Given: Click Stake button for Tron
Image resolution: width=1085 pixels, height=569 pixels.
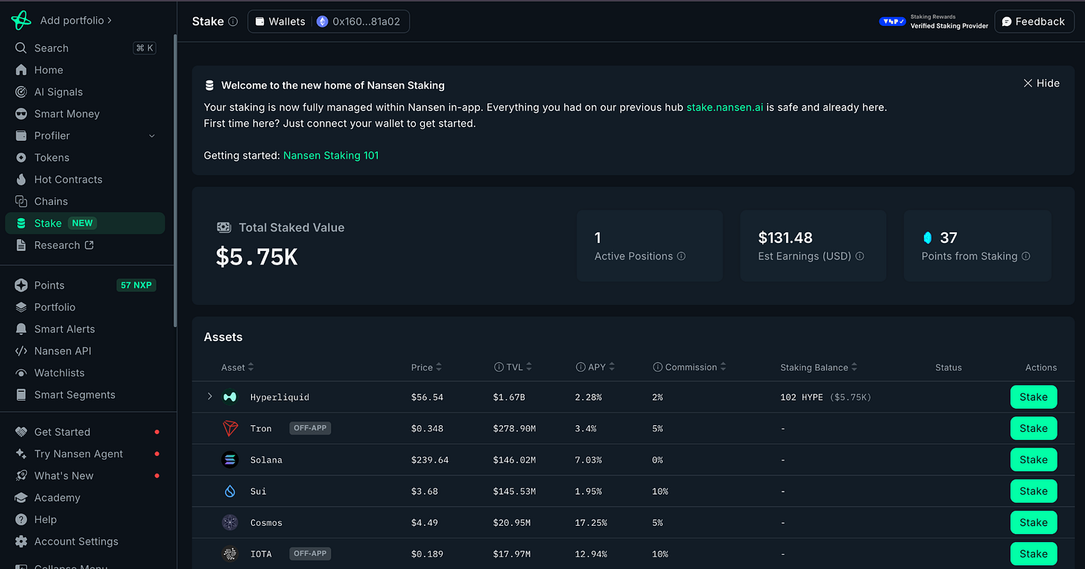Looking at the screenshot, I should coord(1034,428).
